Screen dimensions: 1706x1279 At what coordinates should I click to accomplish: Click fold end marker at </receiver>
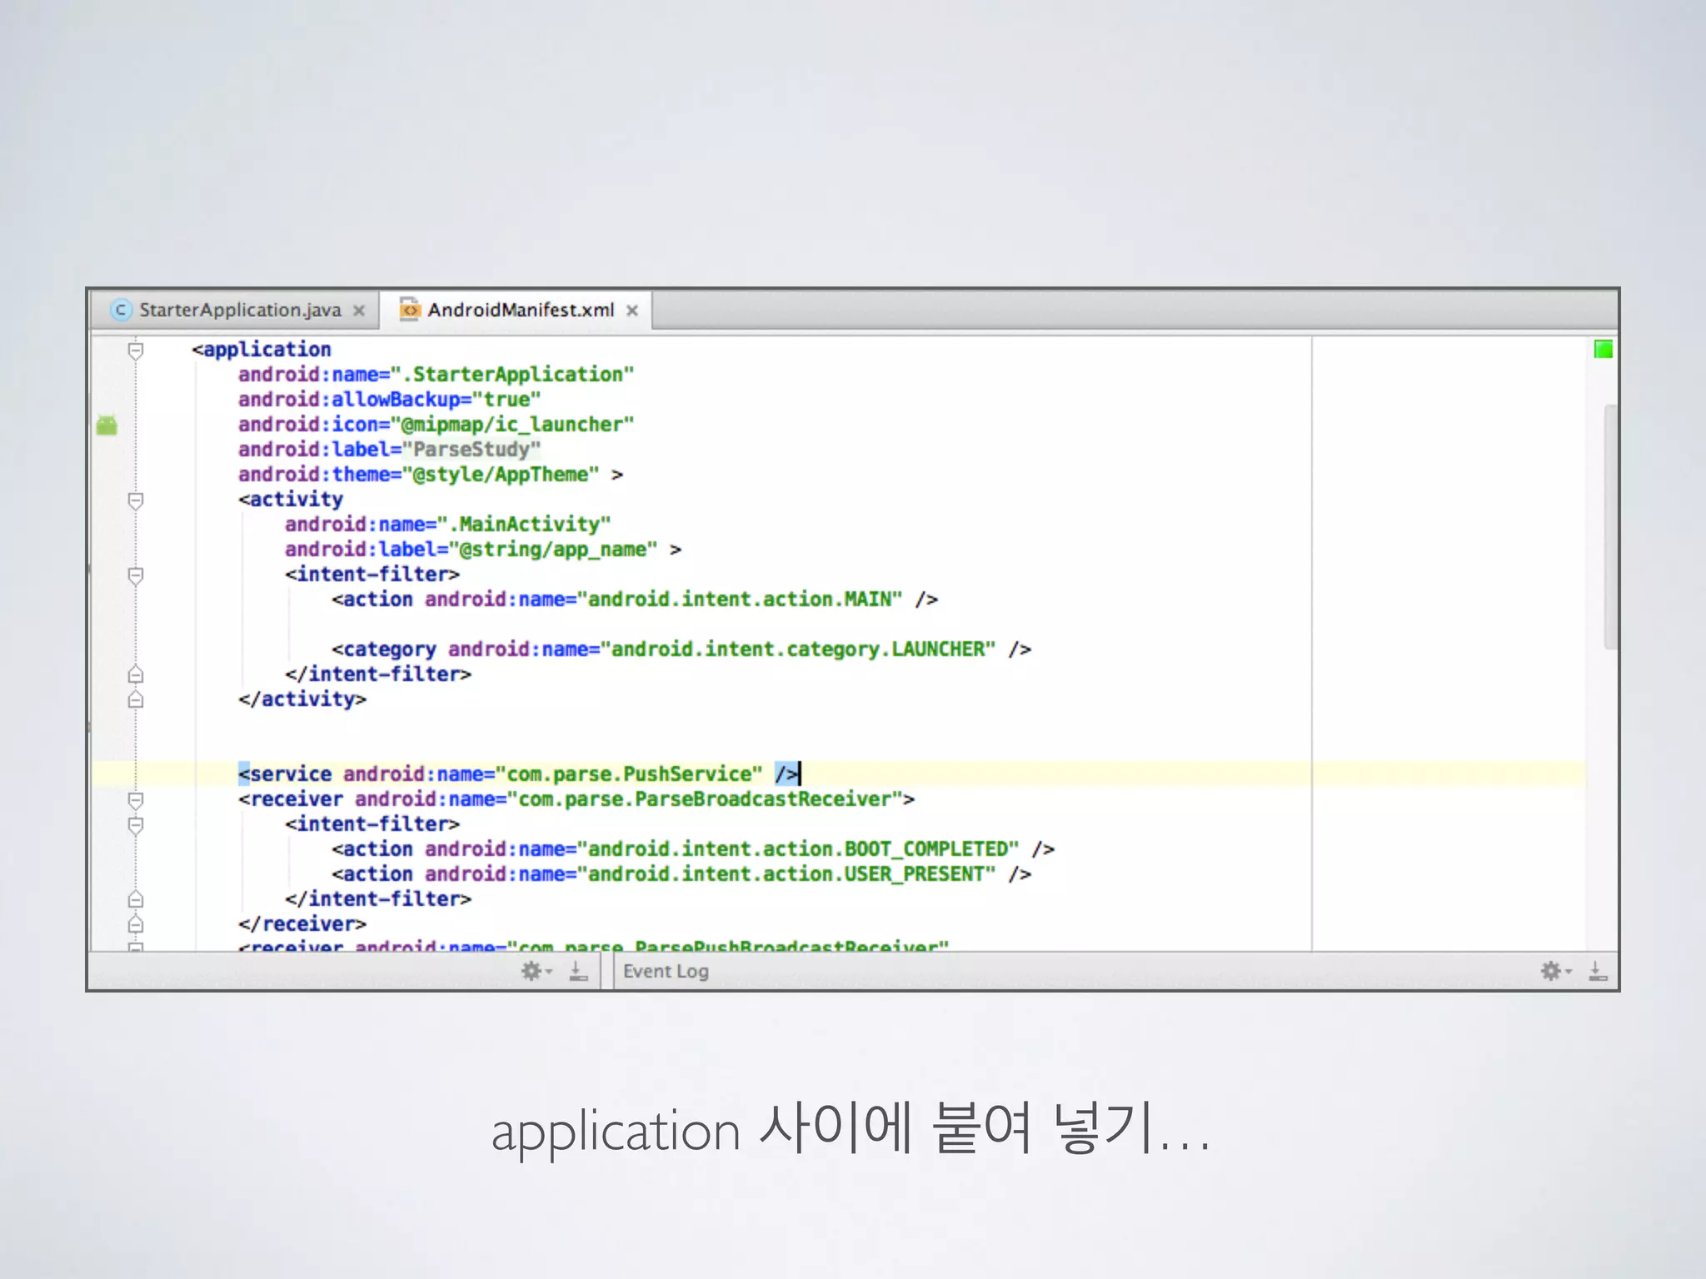click(x=136, y=924)
